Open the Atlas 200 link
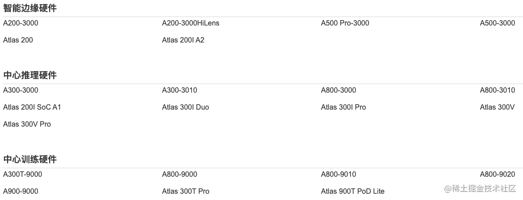 pyautogui.click(x=18, y=40)
